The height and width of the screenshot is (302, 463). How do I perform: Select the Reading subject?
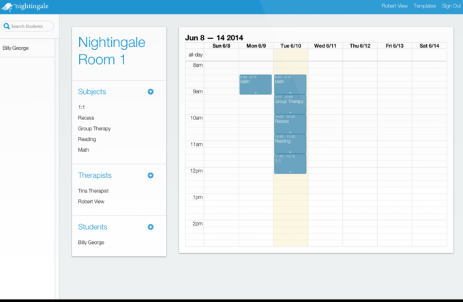pos(87,139)
